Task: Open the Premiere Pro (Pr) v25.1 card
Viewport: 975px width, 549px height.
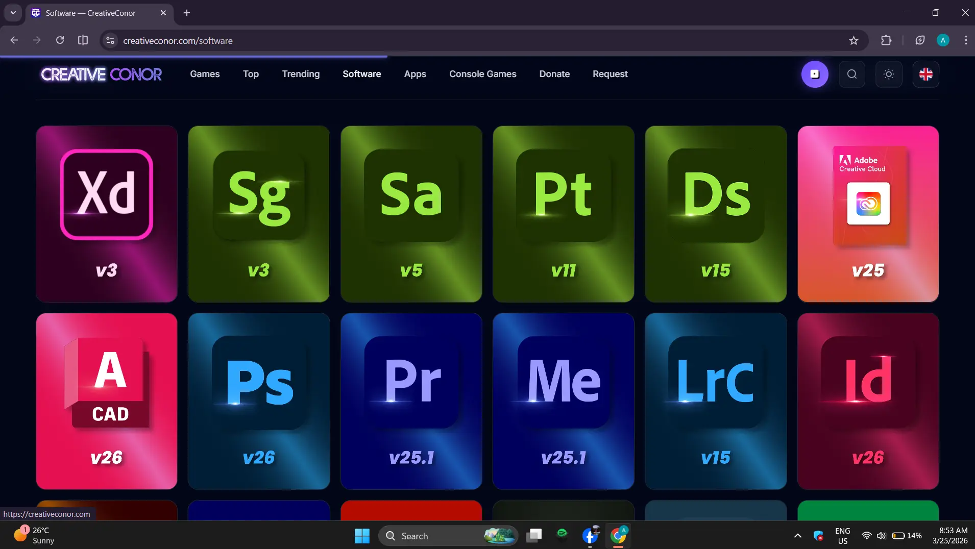Action: pos(411,401)
